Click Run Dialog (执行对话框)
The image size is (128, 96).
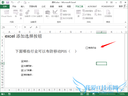66,18
